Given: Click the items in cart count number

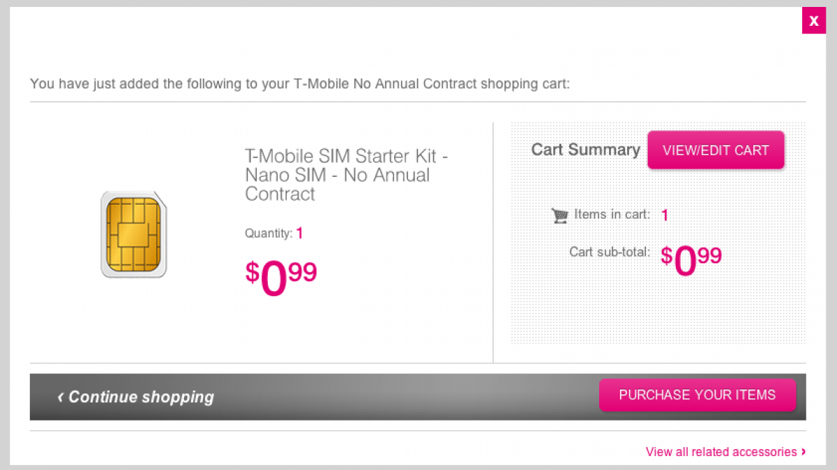Looking at the screenshot, I should coord(665,215).
